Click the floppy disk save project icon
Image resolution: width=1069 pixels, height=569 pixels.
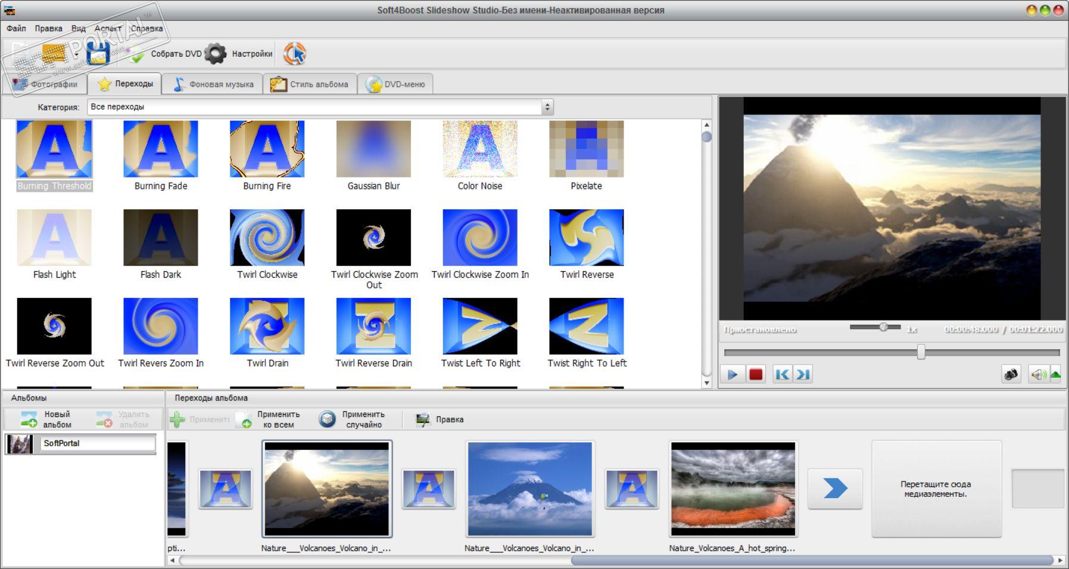pyautogui.click(x=98, y=54)
